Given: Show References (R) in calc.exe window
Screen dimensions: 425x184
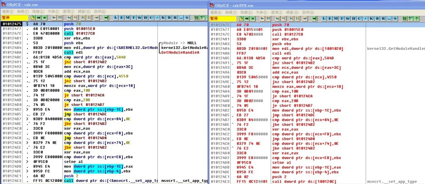Looking at the screenshot, I should point(175,17).
